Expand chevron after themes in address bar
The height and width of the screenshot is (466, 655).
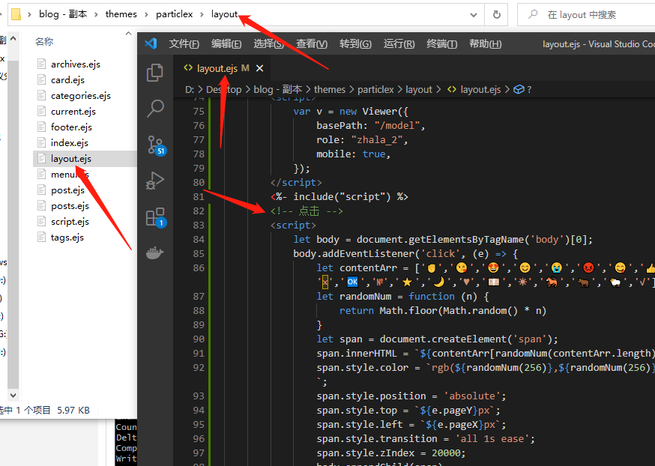click(x=146, y=15)
